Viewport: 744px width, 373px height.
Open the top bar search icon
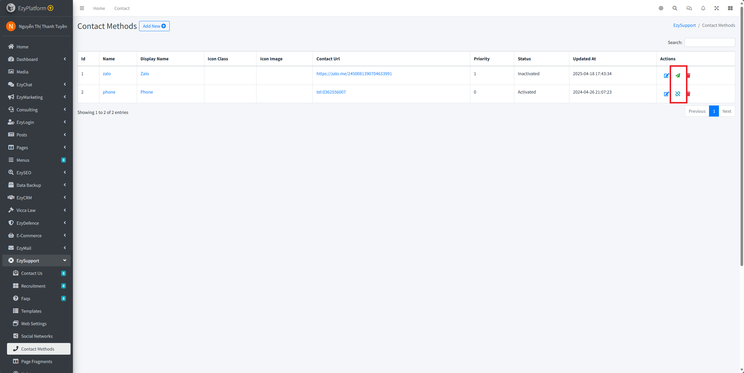coord(675,8)
